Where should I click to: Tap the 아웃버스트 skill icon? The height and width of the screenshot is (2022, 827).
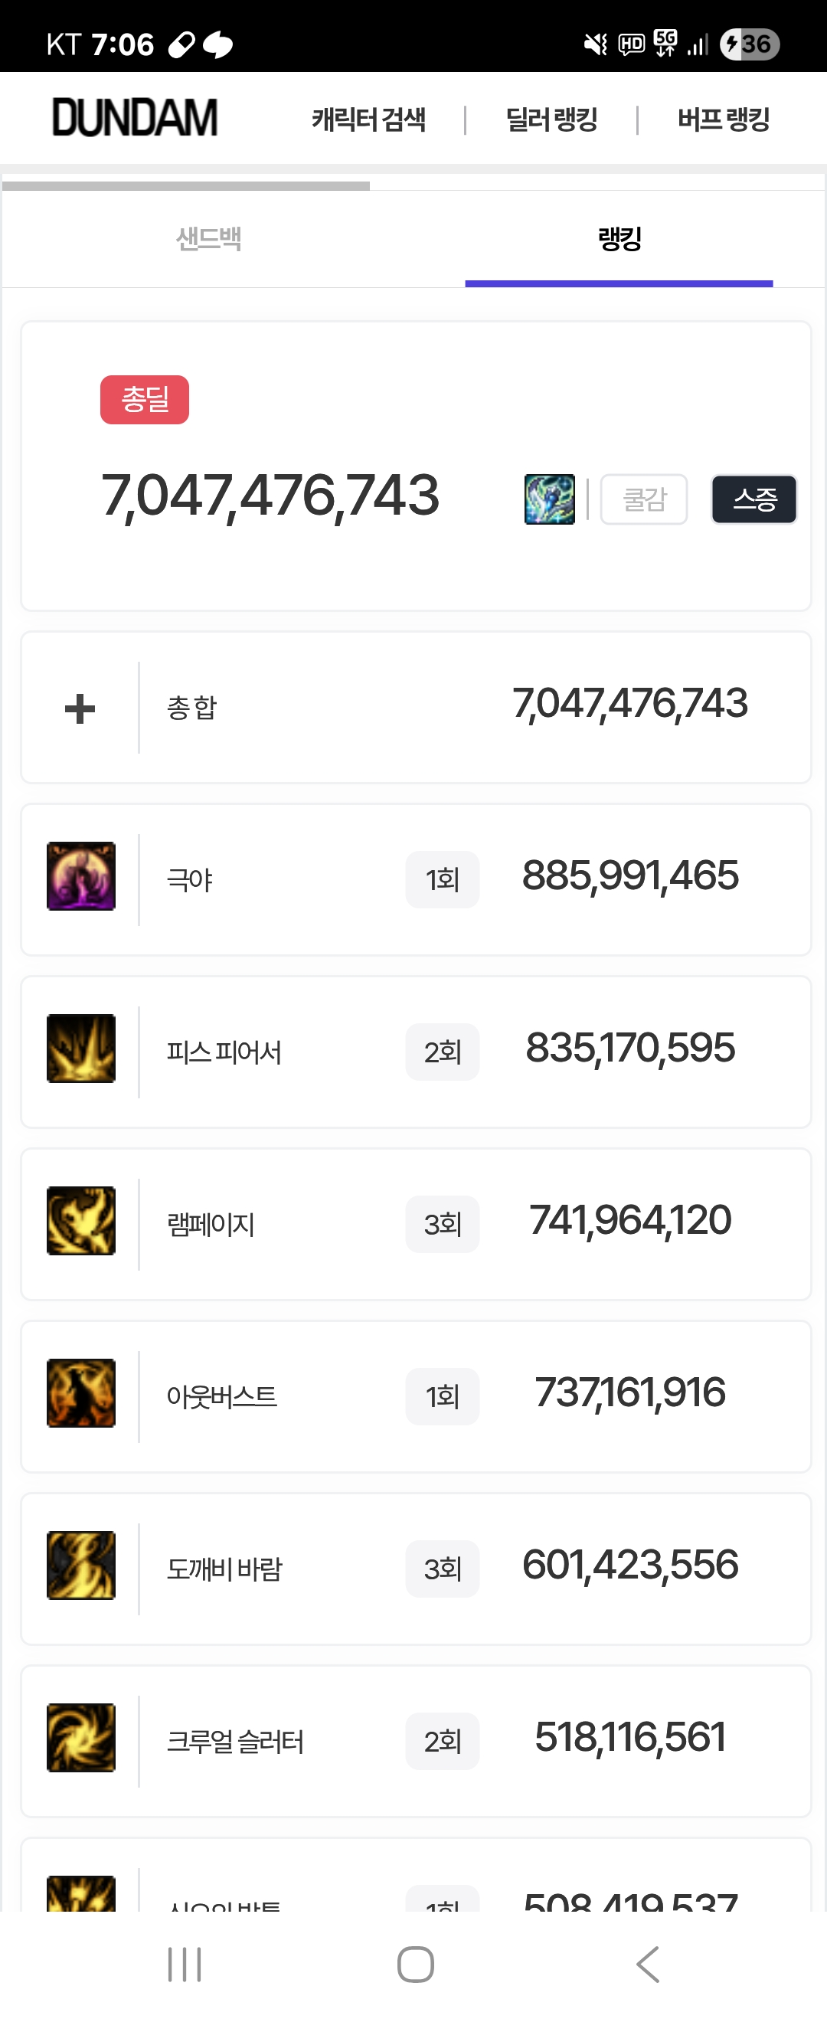(81, 1393)
